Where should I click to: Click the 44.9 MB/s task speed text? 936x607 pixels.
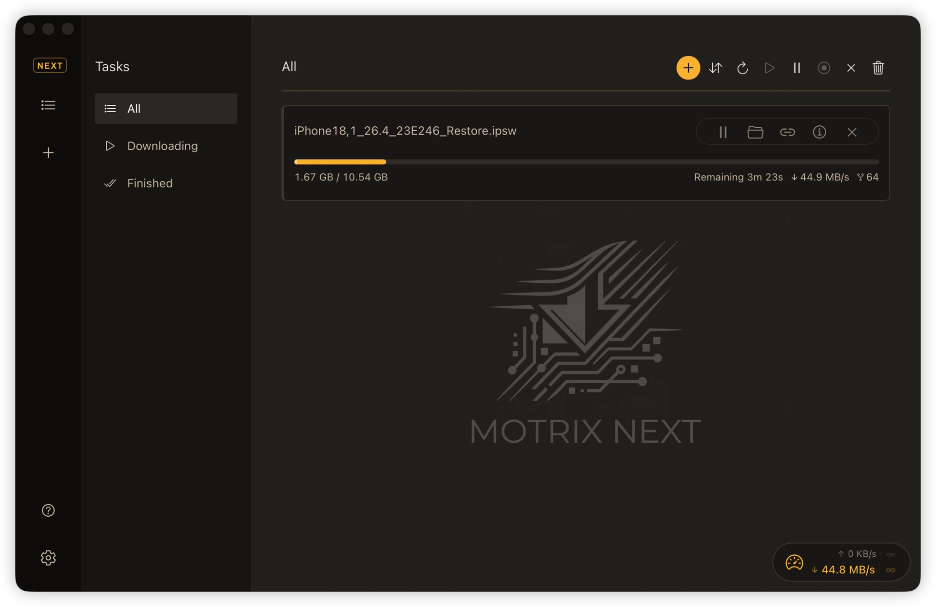coord(820,177)
